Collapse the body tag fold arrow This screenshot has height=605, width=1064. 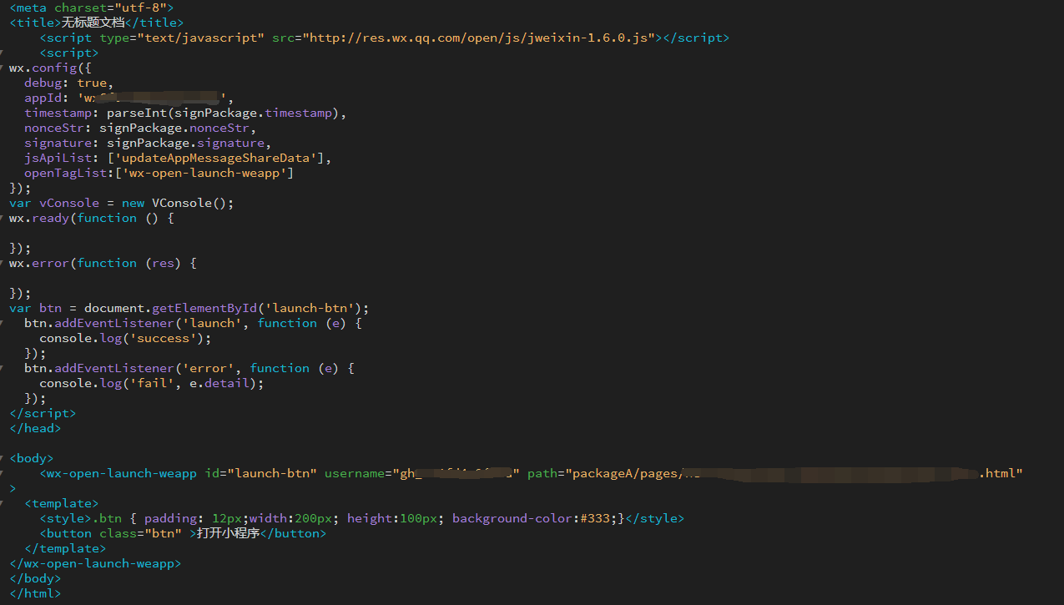tap(3, 459)
